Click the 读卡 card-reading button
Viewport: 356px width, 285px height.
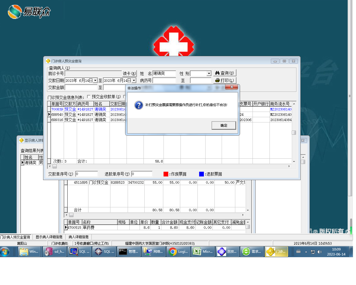(x=129, y=73)
